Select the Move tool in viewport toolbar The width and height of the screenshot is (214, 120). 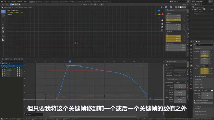click(3, 20)
